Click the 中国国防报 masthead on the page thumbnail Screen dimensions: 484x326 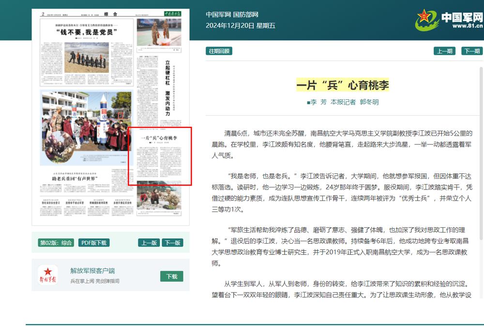(x=171, y=14)
